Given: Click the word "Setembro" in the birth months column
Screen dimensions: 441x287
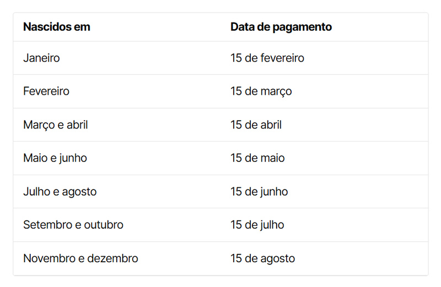Looking at the screenshot, I should point(47,225).
